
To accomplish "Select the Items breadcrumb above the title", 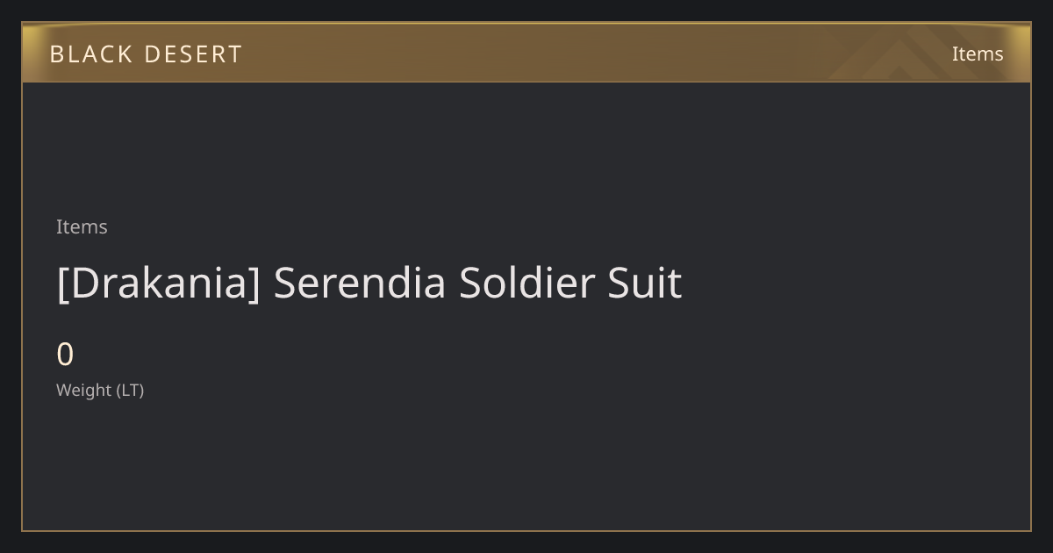I will (82, 226).
